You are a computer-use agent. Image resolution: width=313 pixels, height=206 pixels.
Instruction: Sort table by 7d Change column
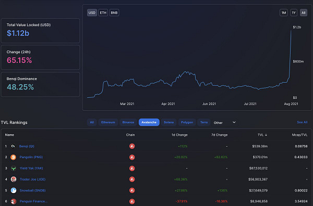tap(220, 135)
